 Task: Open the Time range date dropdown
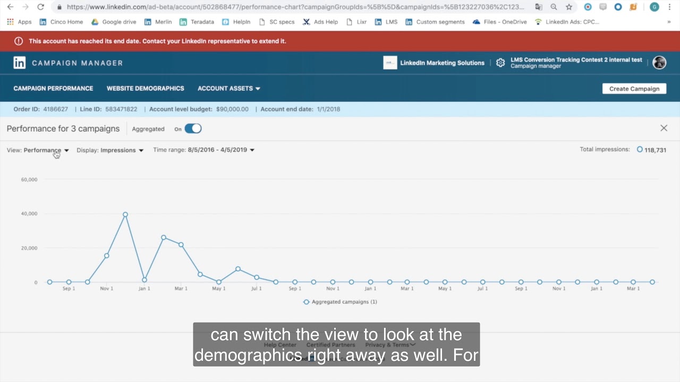(x=204, y=150)
